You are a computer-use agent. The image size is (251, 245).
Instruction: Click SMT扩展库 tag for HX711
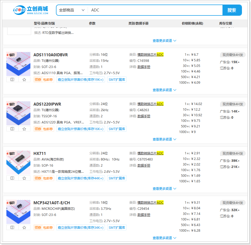pyautogui.click(x=117, y=178)
